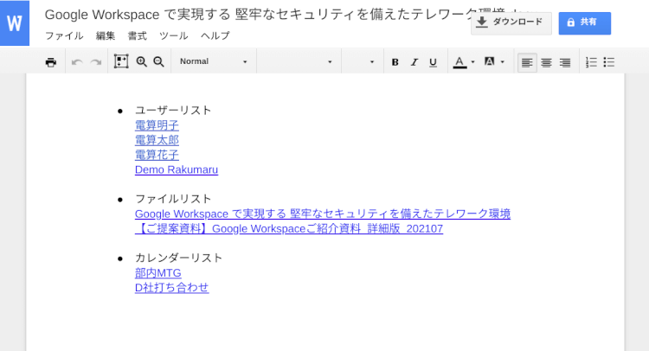Viewport: 649px width, 351px height.
Task: Open the D社打ち合わせ calendar link
Action: [x=172, y=288]
